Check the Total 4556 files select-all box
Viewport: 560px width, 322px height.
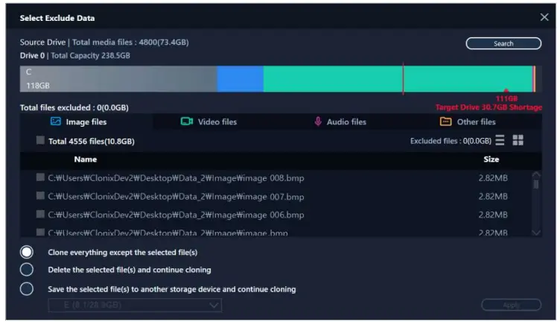coord(40,140)
